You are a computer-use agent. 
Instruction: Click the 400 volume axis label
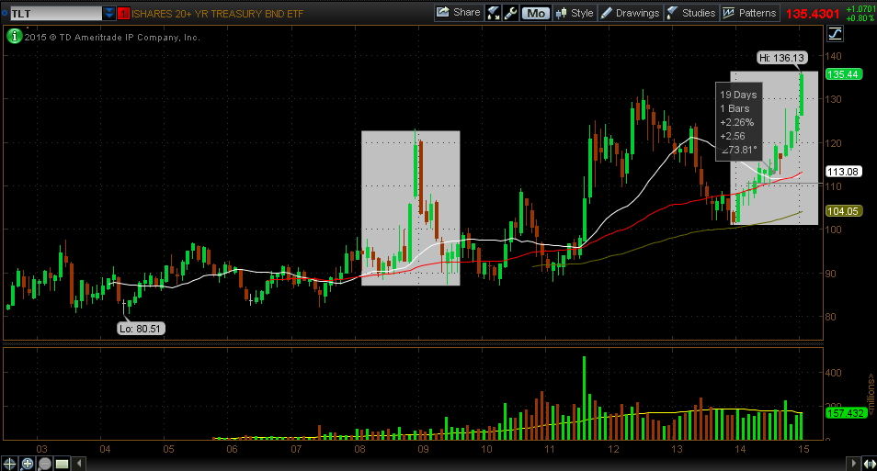(834, 373)
